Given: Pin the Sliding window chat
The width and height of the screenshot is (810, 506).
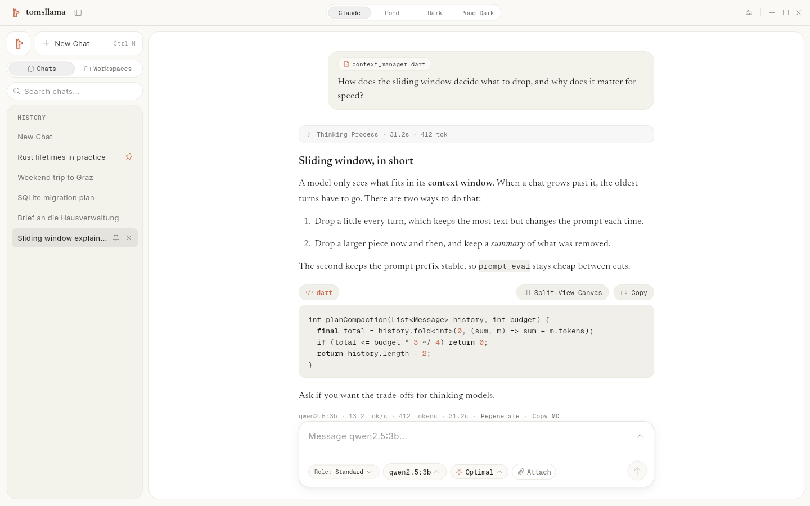Looking at the screenshot, I should (x=116, y=238).
